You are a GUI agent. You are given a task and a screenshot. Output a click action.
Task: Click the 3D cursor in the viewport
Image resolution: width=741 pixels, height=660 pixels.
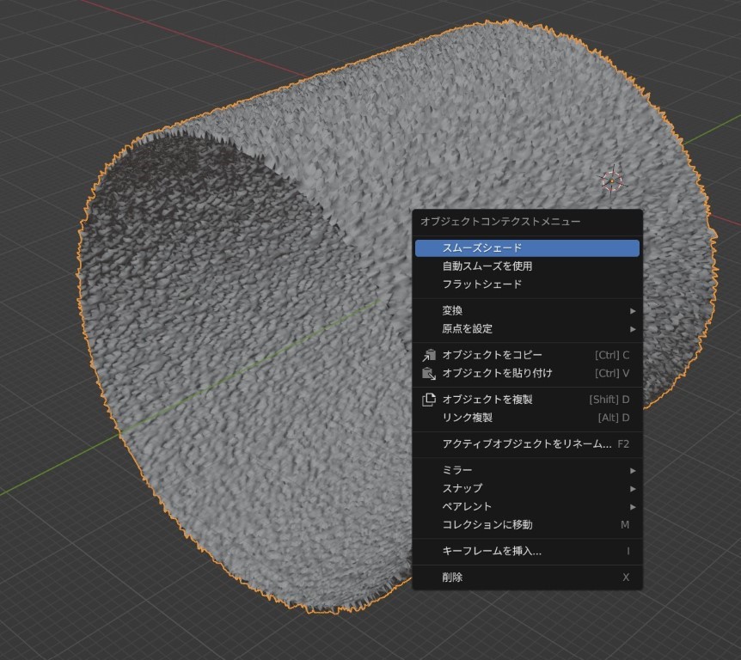click(x=611, y=180)
